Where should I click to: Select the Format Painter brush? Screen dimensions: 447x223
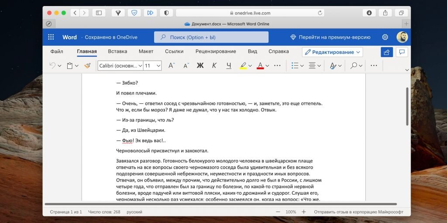tap(87, 66)
